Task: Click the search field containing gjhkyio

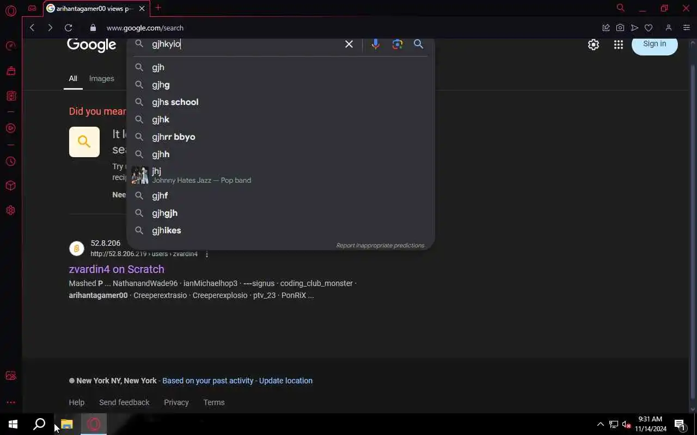Action: 245,44
